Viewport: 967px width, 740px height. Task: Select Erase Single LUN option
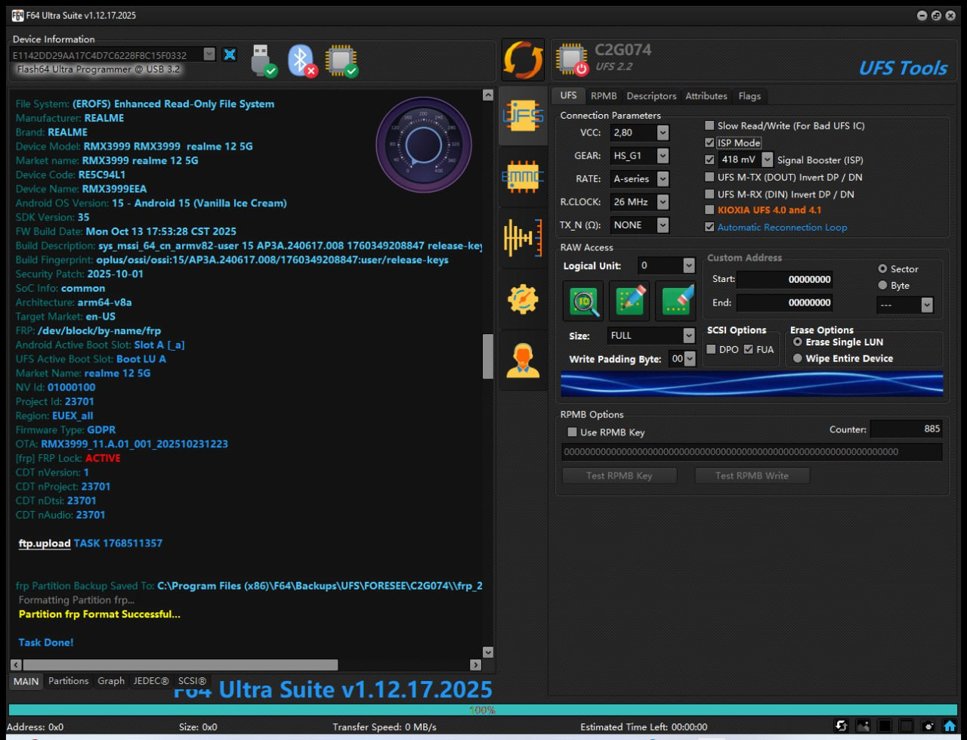(798, 342)
